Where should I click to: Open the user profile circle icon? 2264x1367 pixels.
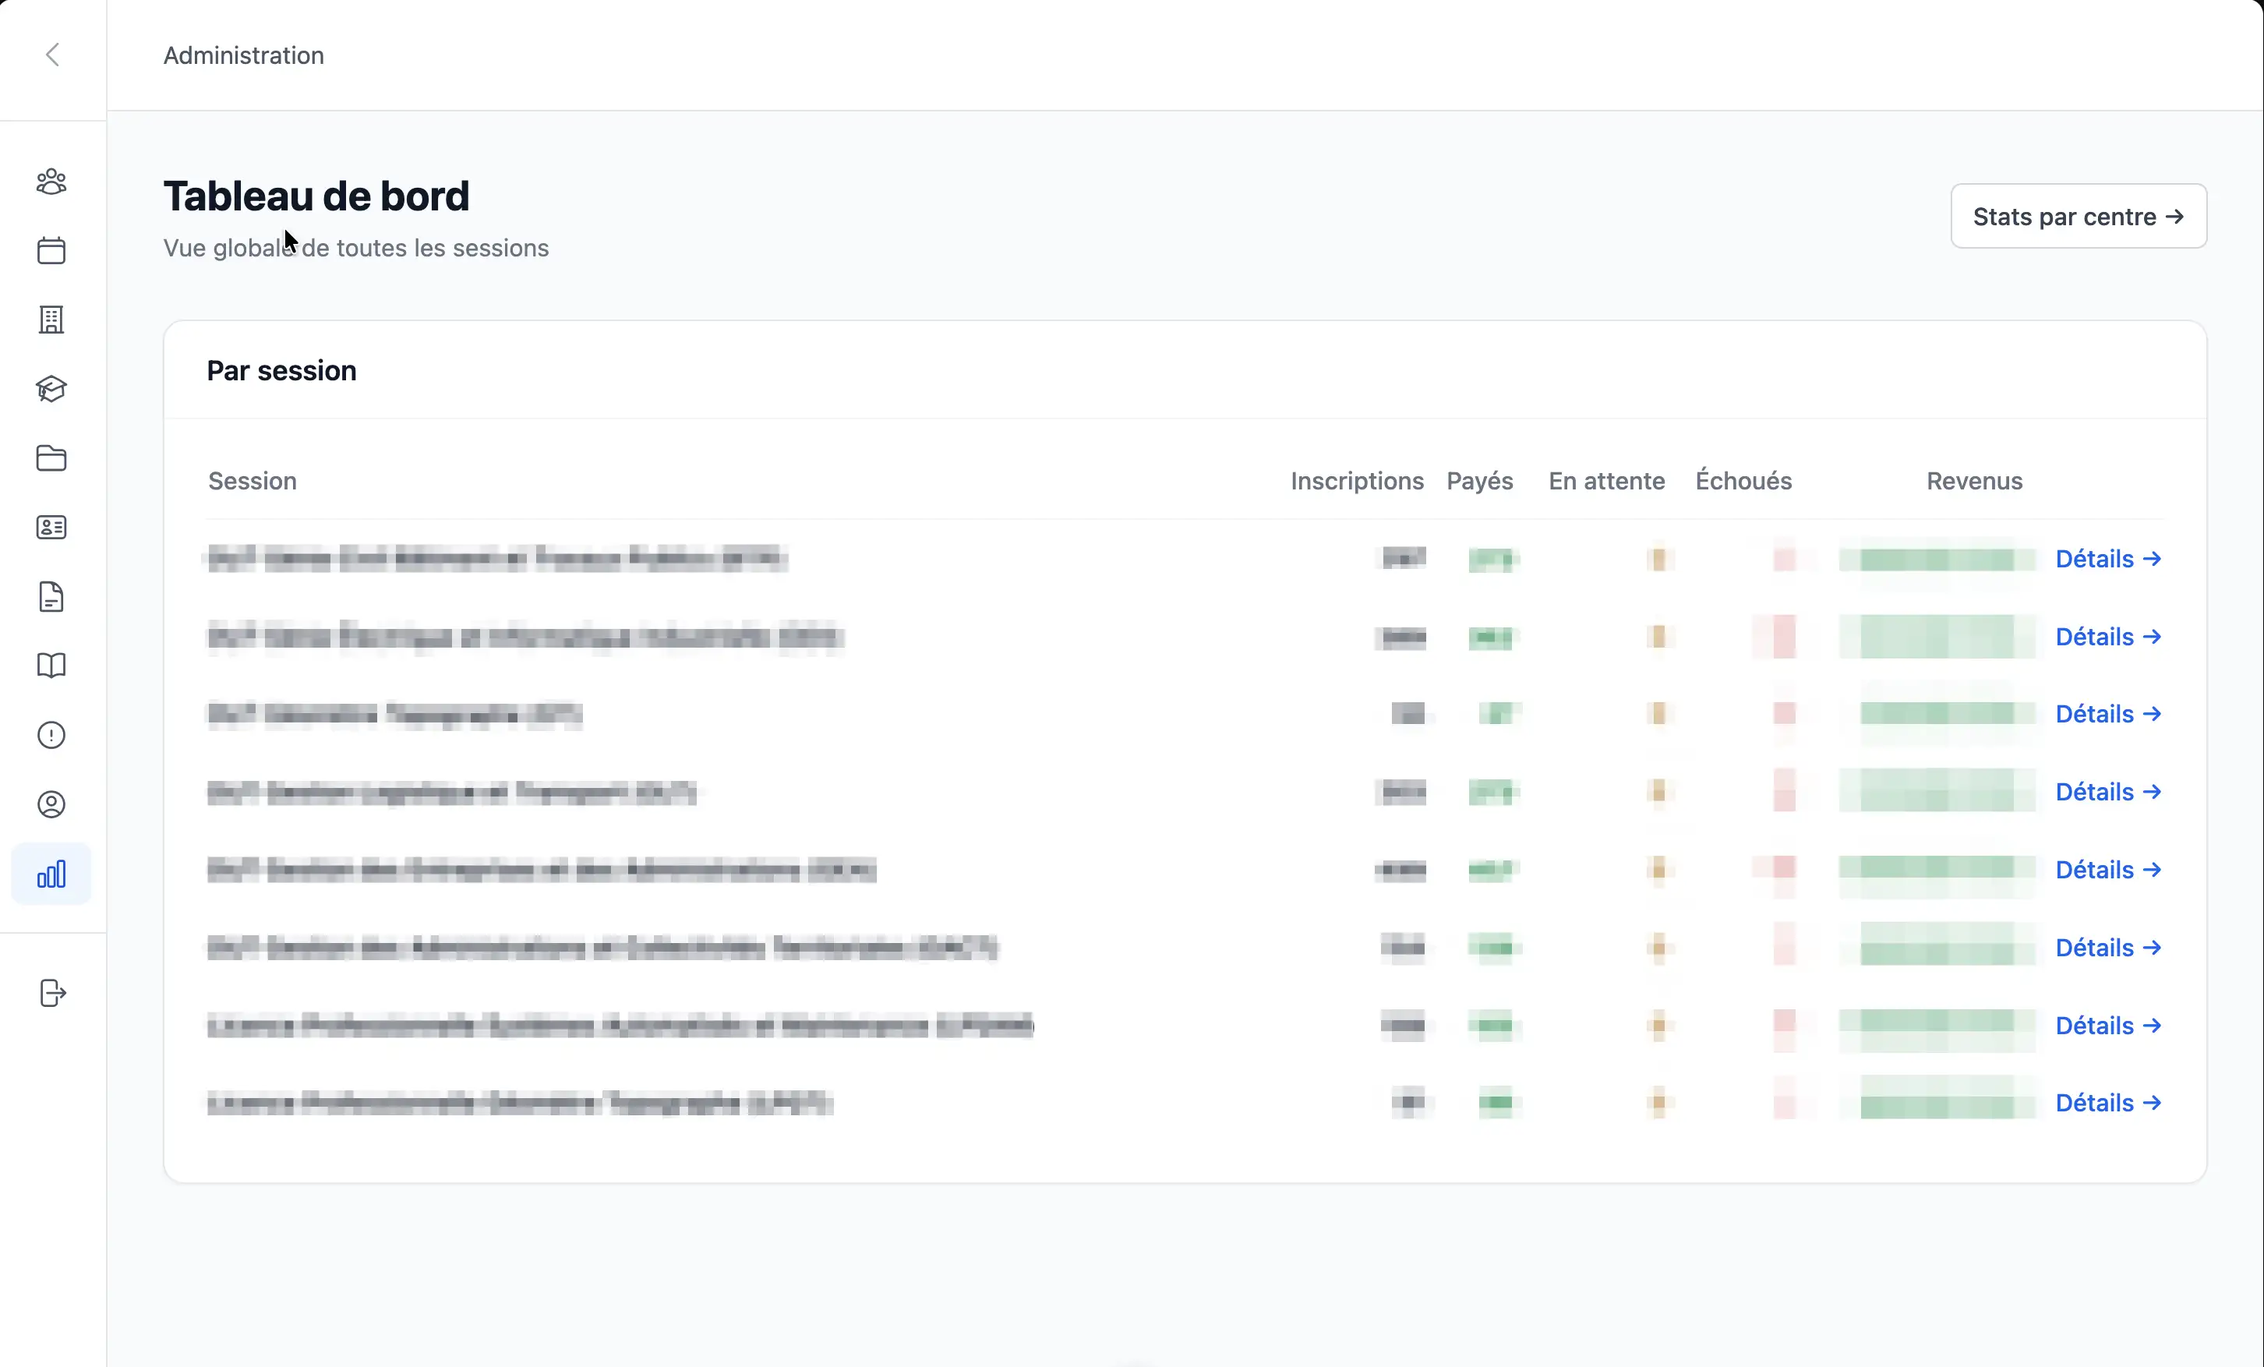point(51,805)
